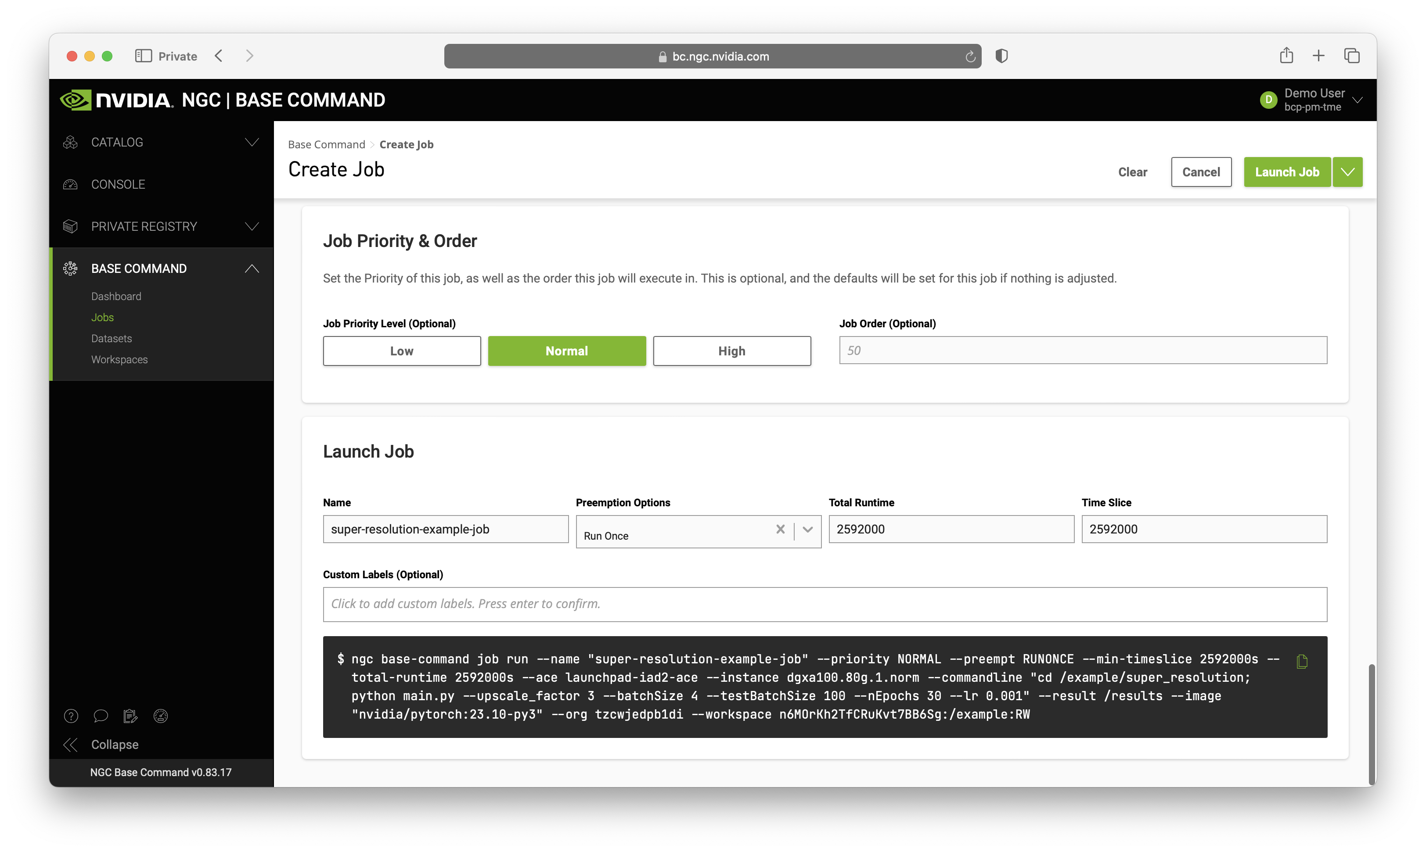
Task: Open the Dashboard sidebar item
Action: coord(116,296)
